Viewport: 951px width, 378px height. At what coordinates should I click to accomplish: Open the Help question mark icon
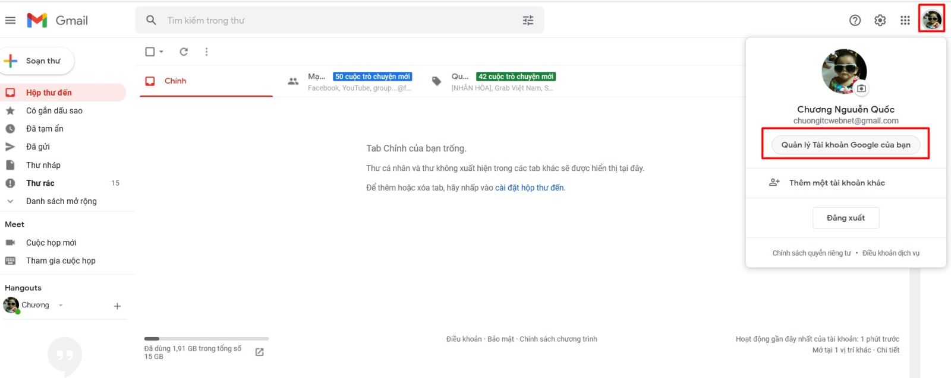point(855,20)
